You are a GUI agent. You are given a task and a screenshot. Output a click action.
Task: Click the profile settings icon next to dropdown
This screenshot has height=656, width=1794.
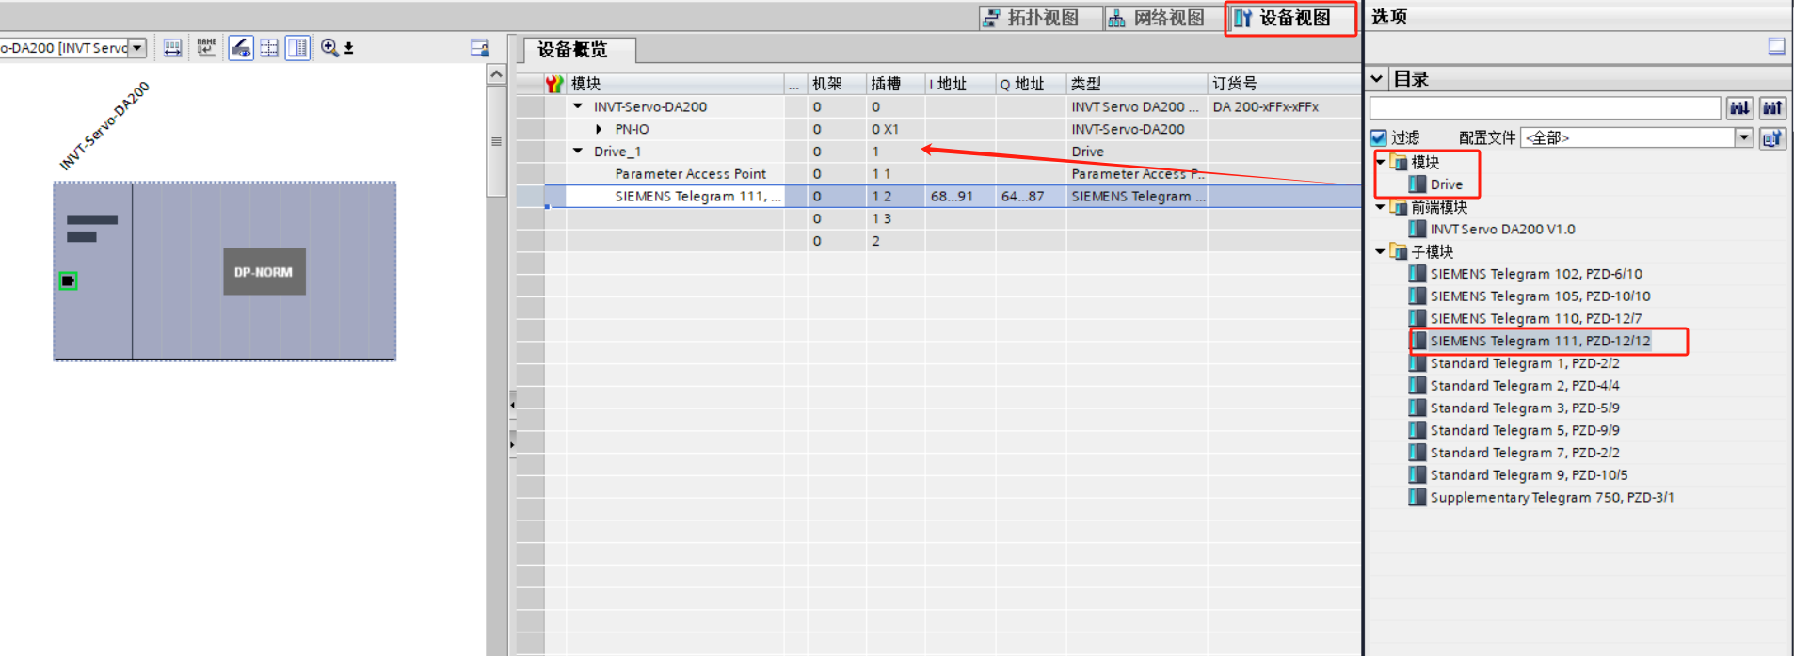pos(1772,137)
